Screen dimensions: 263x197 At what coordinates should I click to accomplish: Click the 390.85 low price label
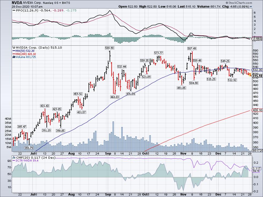point(60,131)
